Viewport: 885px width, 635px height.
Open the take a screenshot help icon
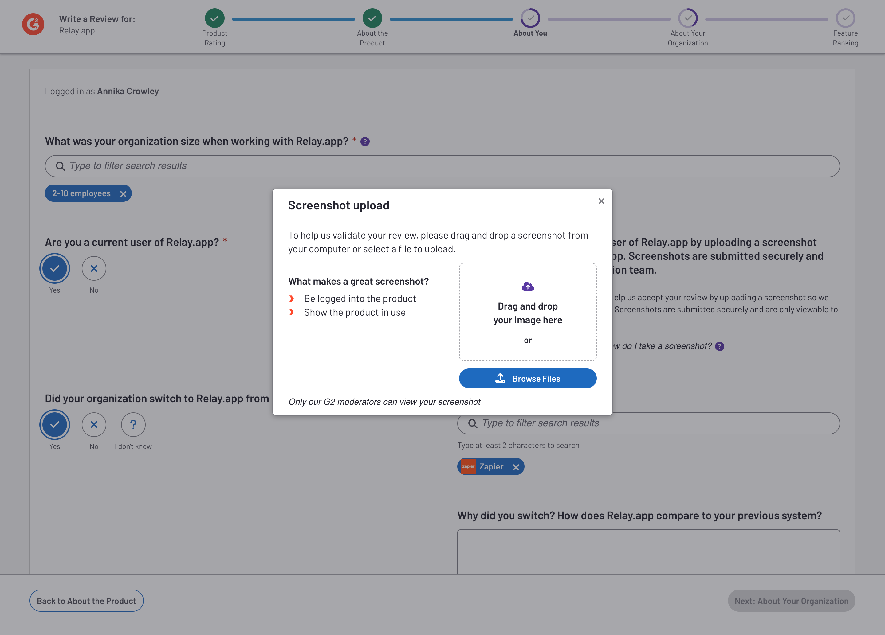[720, 346]
